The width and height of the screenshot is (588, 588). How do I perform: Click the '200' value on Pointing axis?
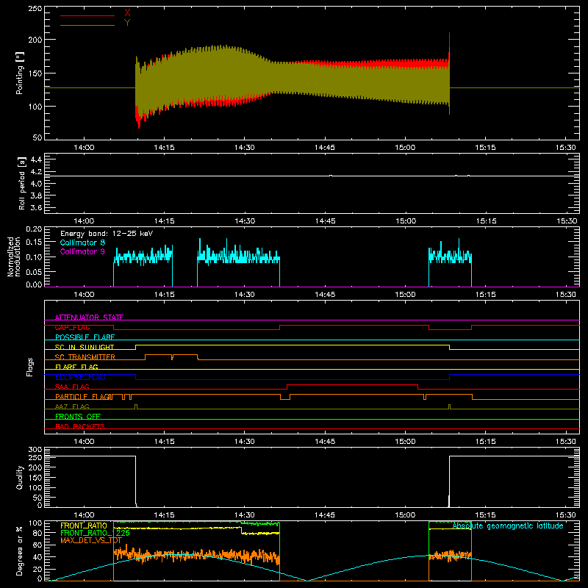[x=35, y=40]
